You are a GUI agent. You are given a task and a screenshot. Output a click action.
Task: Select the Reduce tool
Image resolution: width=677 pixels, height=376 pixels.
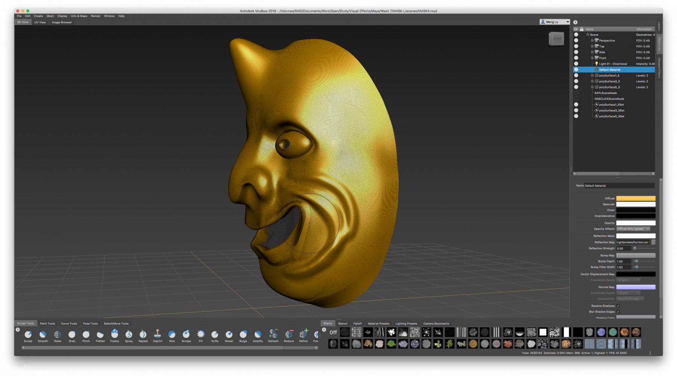click(x=289, y=335)
